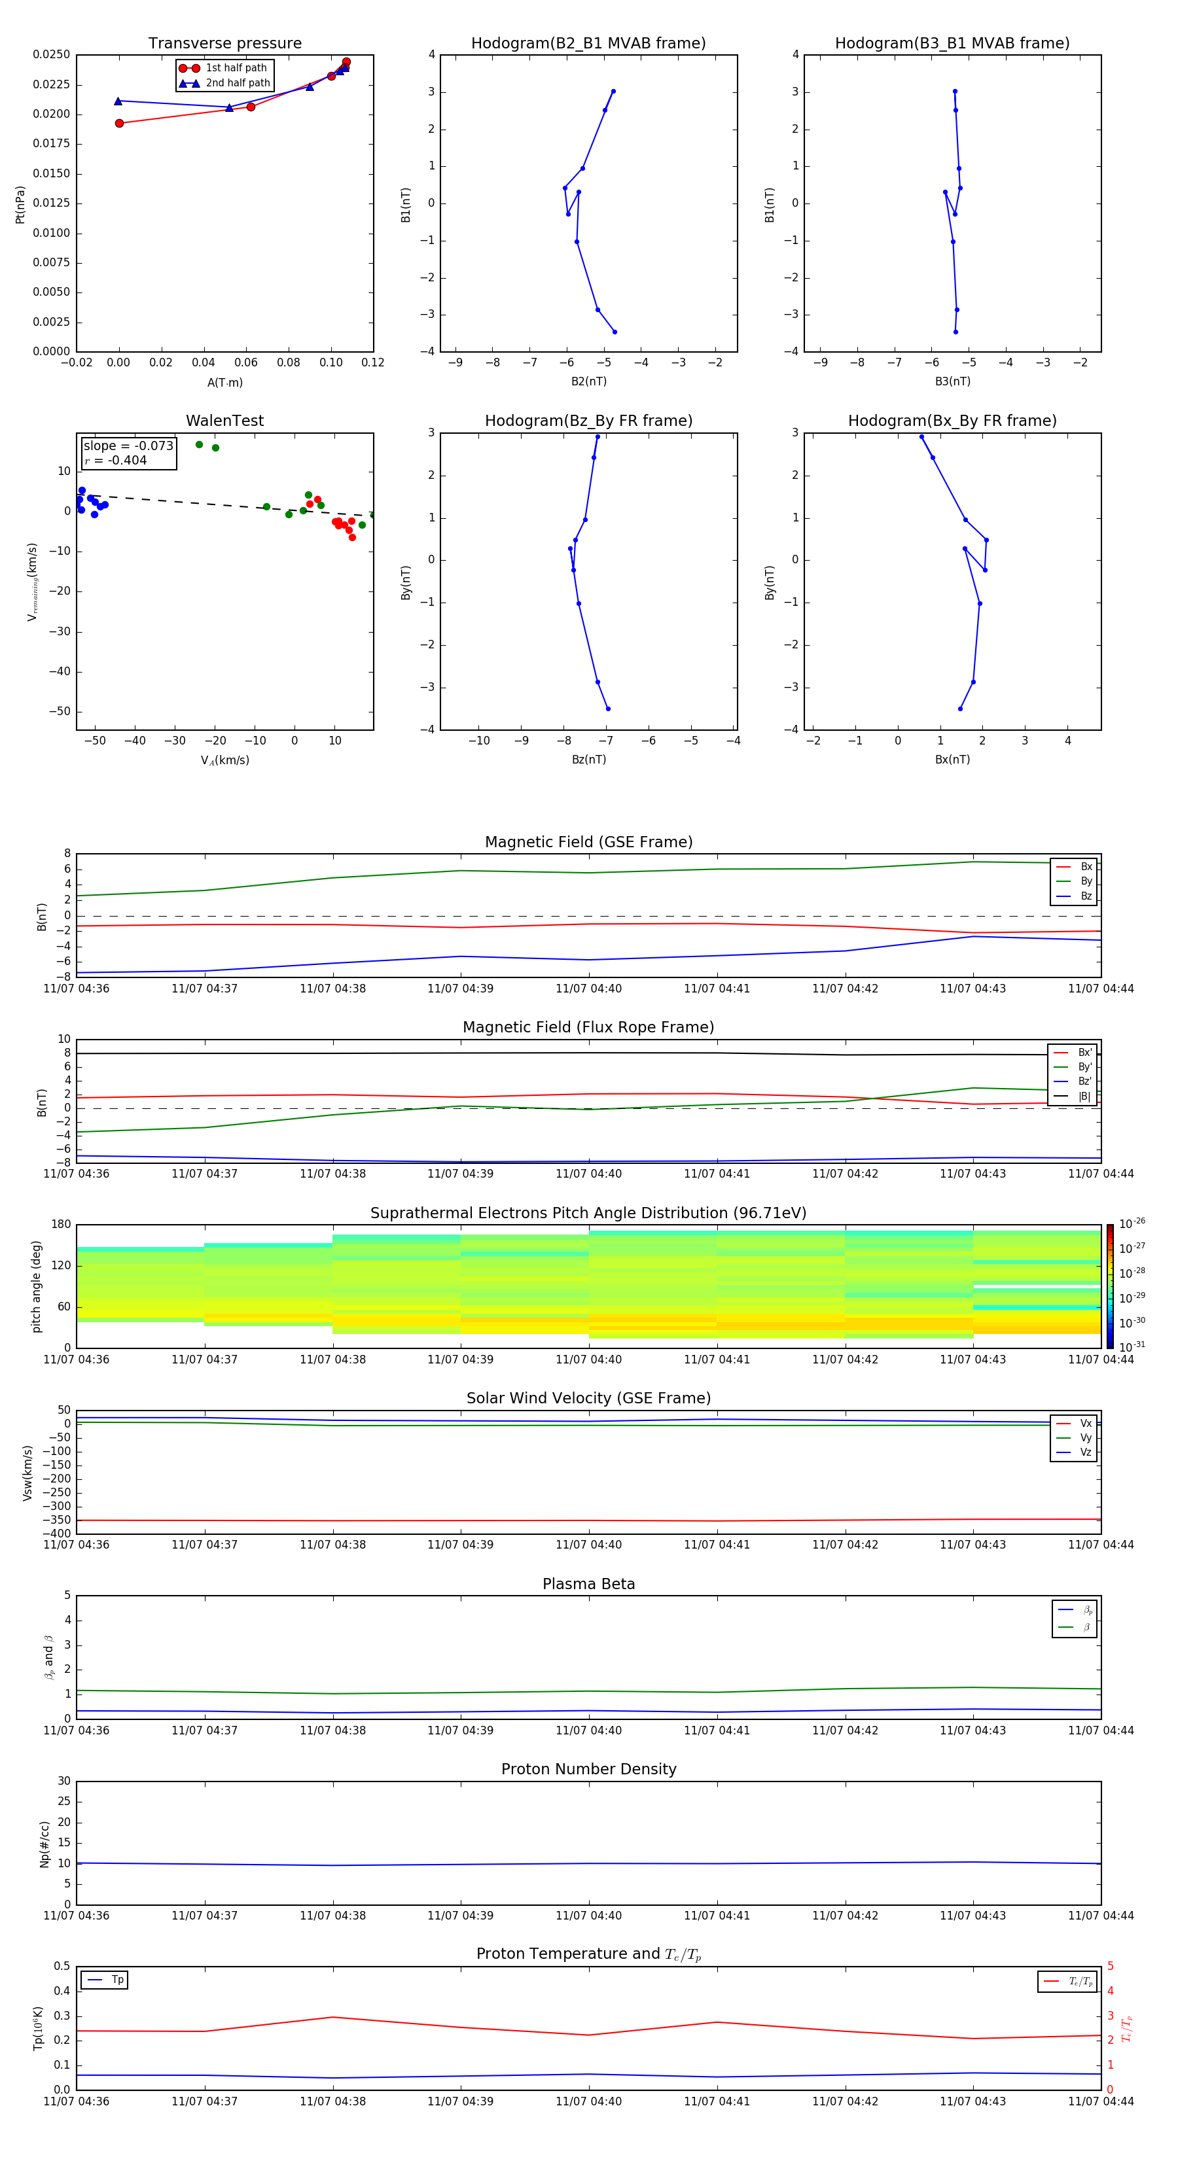The width and height of the screenshot is (1178, 2159).
Task: Click the 'Hodogram(Bz_By FR frame)' title
Action: tap(588, 421)
